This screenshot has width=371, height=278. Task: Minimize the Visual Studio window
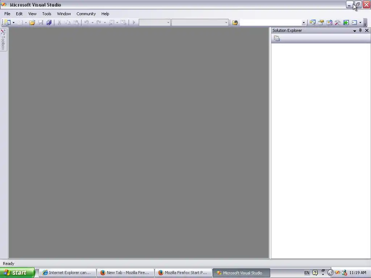(349, 5)
